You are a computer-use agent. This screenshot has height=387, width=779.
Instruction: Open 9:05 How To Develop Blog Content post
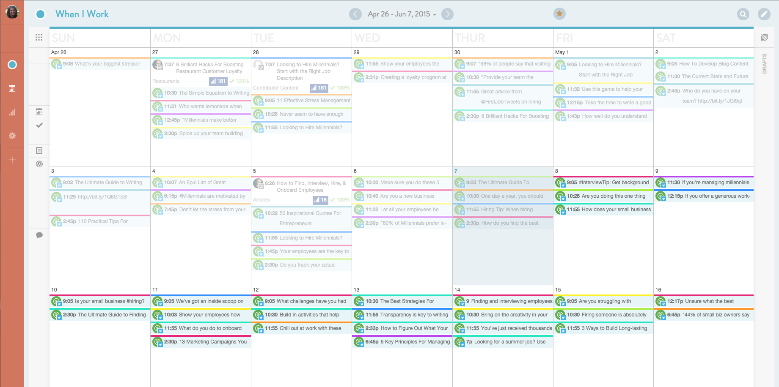pyautogui.click(x=705, y=64)
